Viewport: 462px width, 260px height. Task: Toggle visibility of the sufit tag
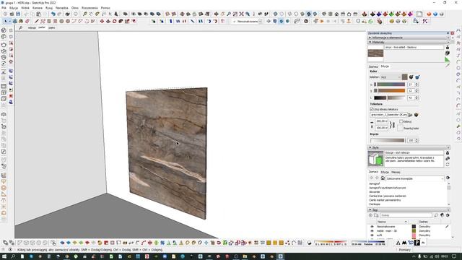click(372, 235)
